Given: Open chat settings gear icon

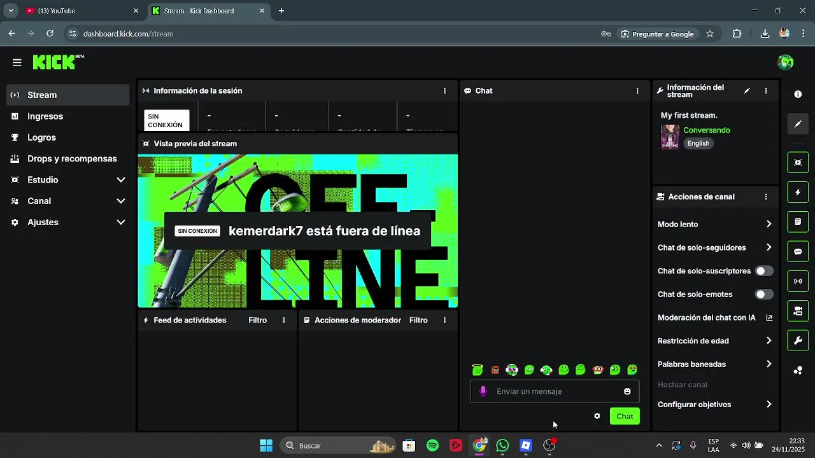Looking at the screenshot, I should coord(597,416).
